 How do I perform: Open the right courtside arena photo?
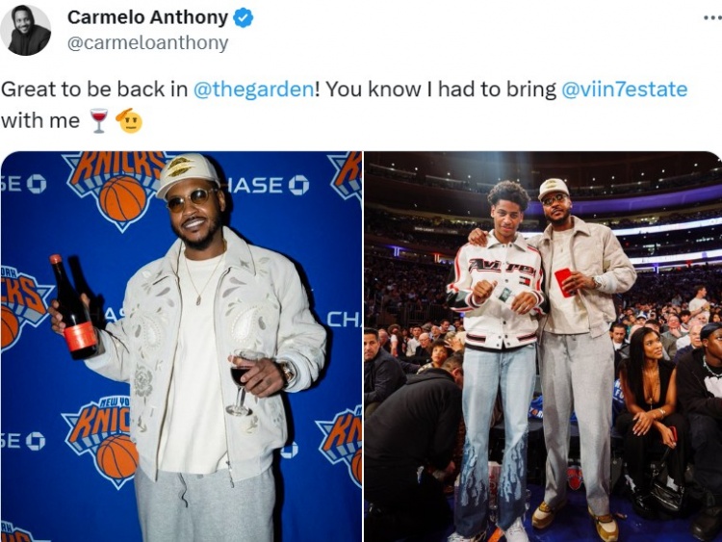tap(543, 347)
